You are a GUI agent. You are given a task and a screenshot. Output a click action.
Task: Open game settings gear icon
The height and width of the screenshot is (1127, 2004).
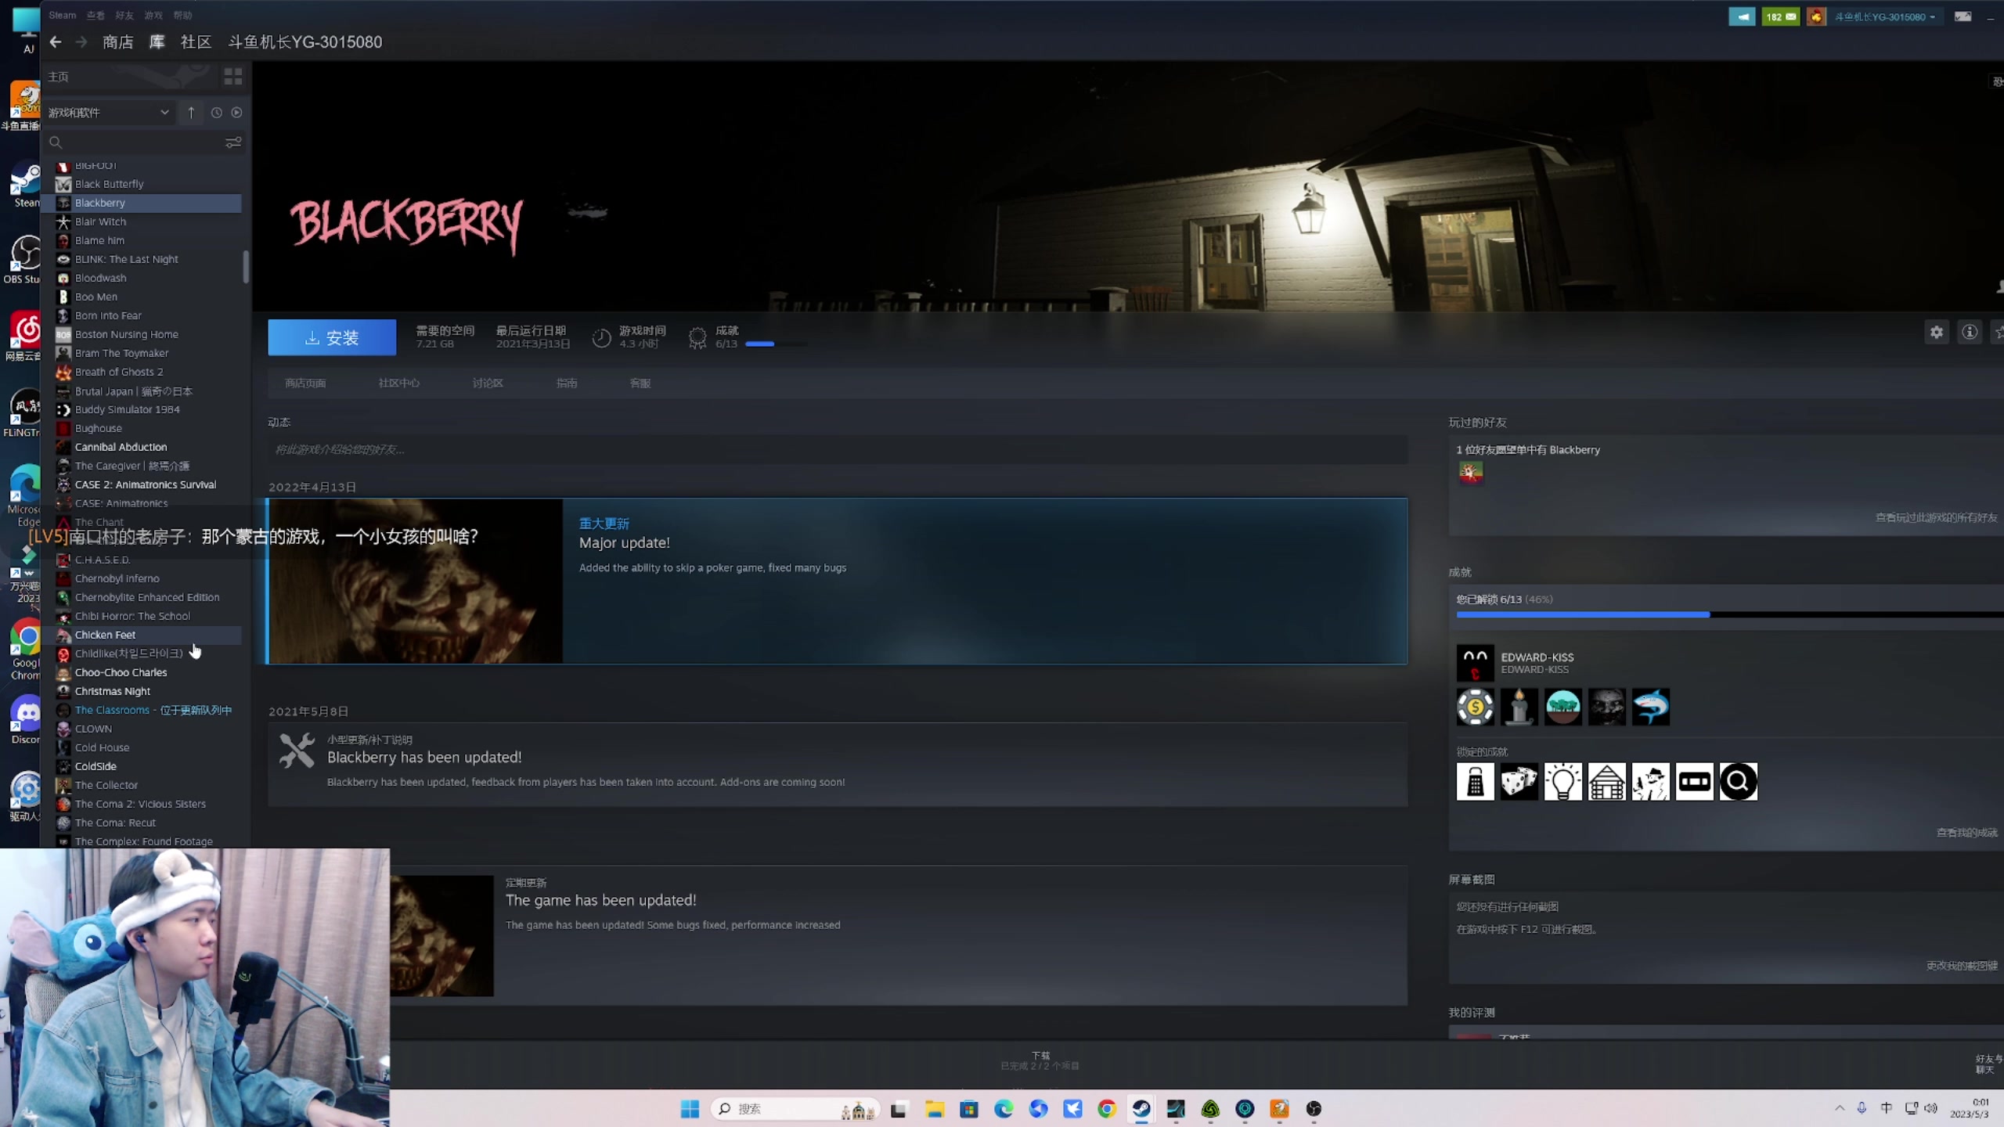click(x=1936, y=333)
